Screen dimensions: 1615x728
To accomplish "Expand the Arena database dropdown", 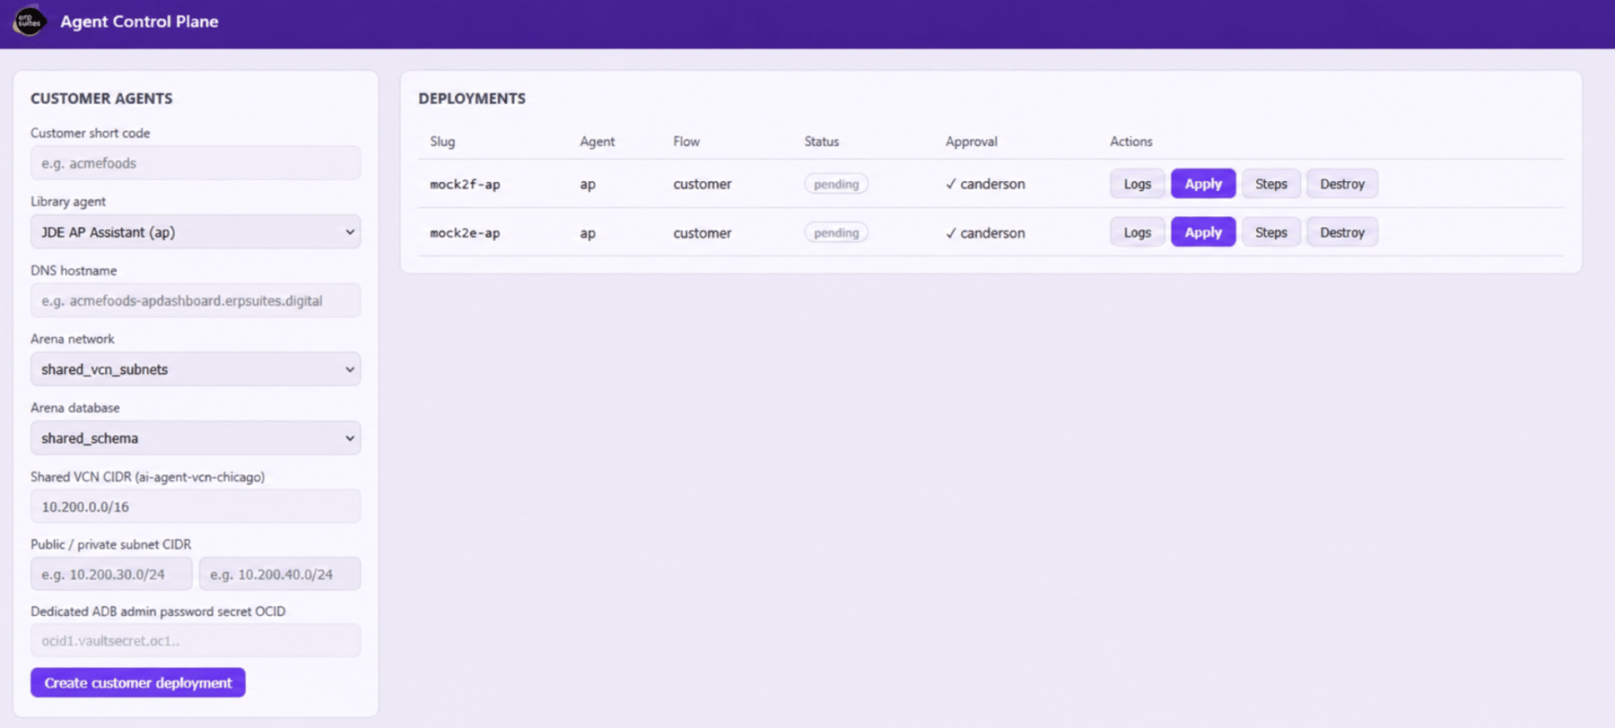I will coord(196,438).
